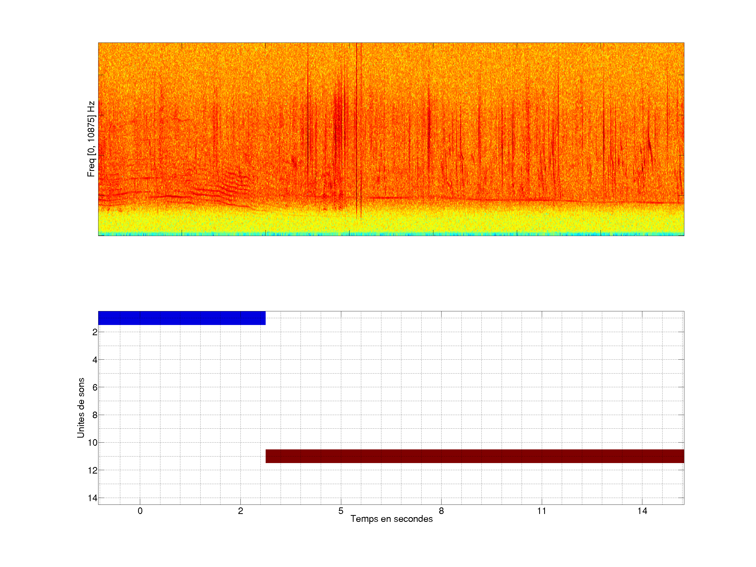The width and height of the screenshot is (756, 567).
Task: Click the 'Temps en secondes' x-axis label
Action: click(391, 519)
